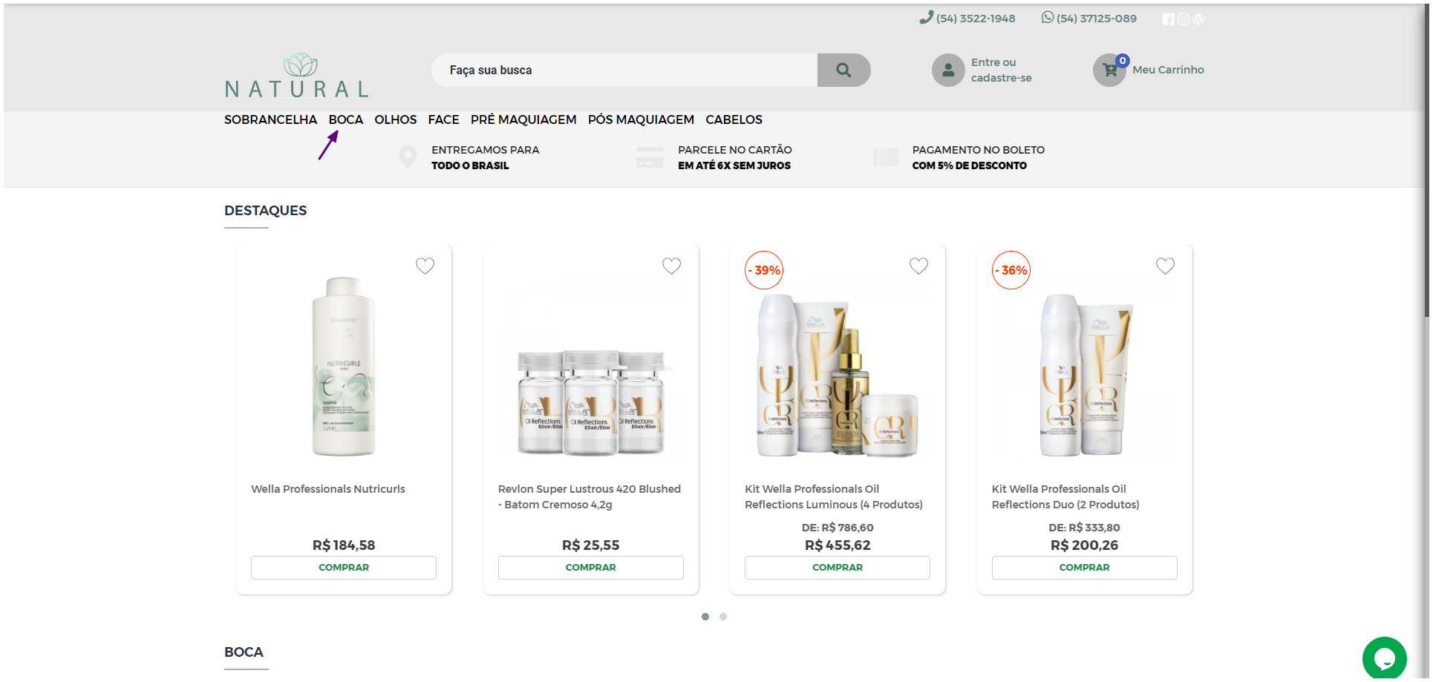
Task: Select the second carousel page dot
Action: (723, 617)
